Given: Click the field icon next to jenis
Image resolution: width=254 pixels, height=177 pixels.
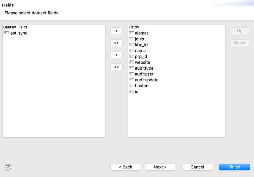Looking at the screenshot, I should click(132, 39).
